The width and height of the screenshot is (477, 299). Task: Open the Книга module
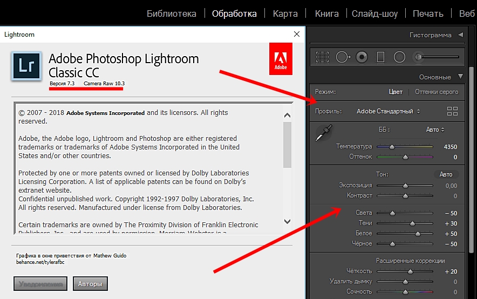[x=326, y=13]
